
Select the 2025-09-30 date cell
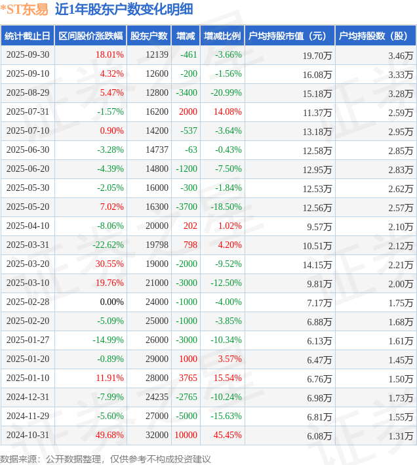[28, 55]
